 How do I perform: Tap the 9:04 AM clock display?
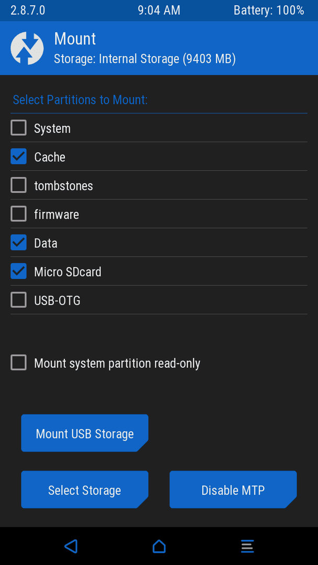coord(159,10)
